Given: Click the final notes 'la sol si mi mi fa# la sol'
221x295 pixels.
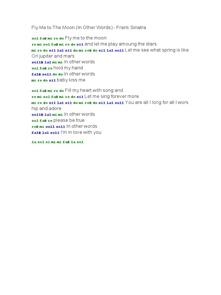Looking at the screenshot, I should tap(58, 142).
